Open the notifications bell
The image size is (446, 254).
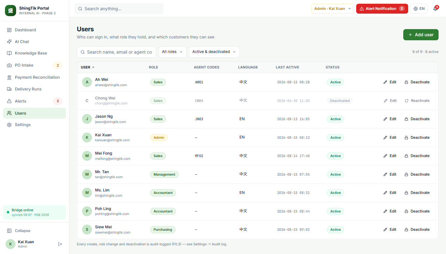tap(435, 9)
